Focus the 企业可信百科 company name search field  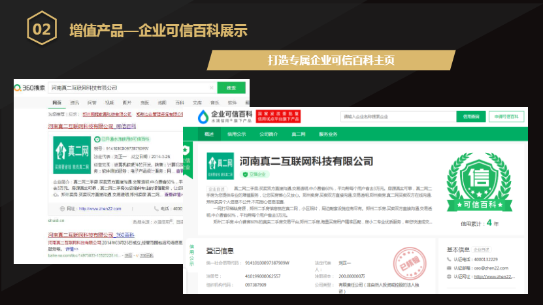(398, 117)
